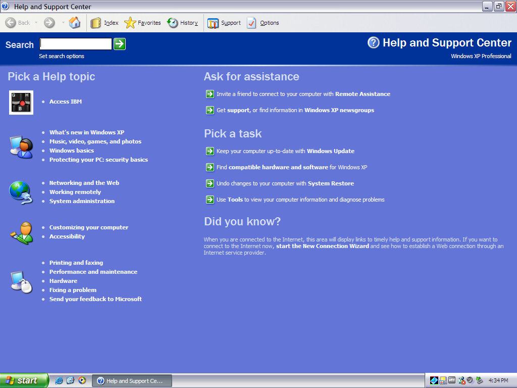This screenshot has width=517, height=388.
Task: Start the New Connection Wizard link
Action: coord(323,246)
